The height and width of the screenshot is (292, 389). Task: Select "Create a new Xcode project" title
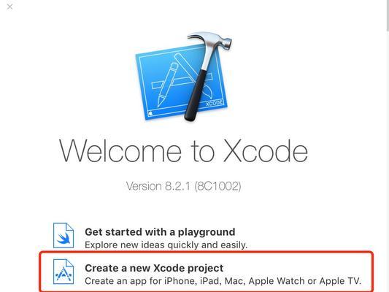coord(154,268)
